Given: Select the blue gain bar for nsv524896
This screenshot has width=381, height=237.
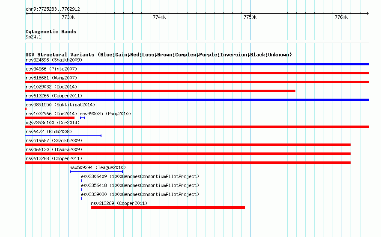Looking at the screenshot, I should click(x=197, y=64).
